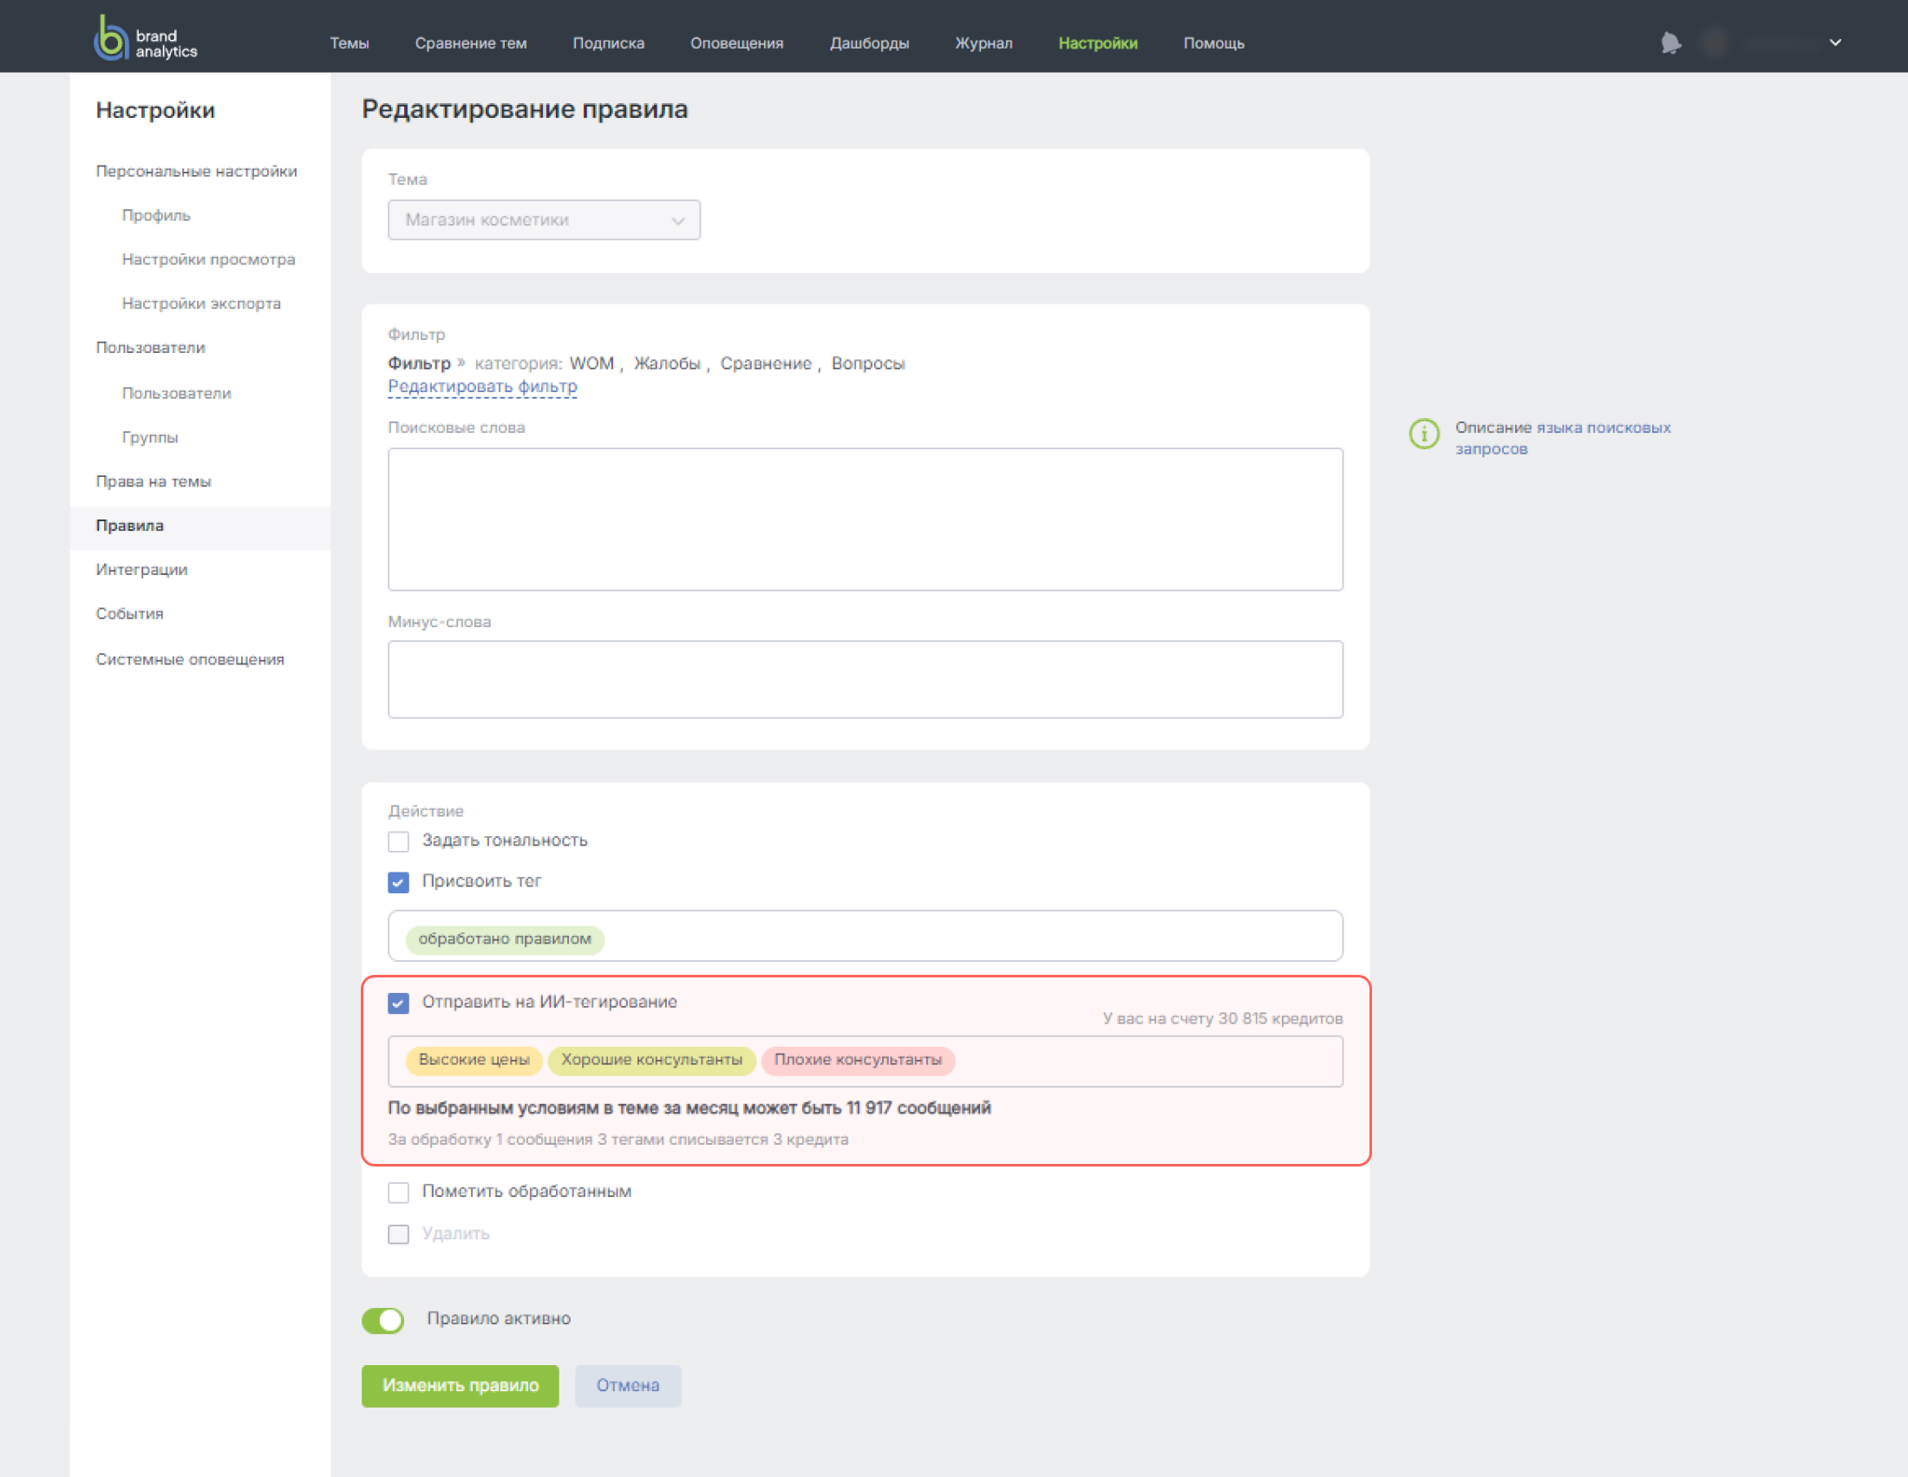Click the user avatar in header
This screenshot has width=1908, height=1477.
(x=1715, y=42)
